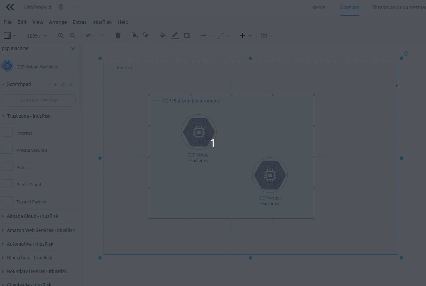The width and height of the screenshot is (426, 286).
Task: Open the Help menu
Action: pos(123,22)
